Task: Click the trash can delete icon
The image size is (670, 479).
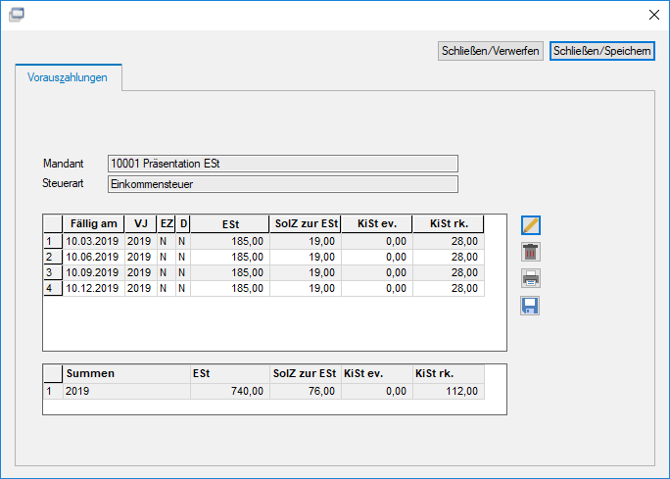Action: (x=530, y=252)
